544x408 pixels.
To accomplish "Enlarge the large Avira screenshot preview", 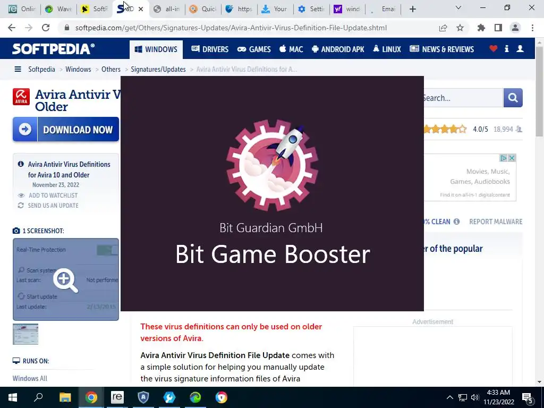I will point(66,279).
